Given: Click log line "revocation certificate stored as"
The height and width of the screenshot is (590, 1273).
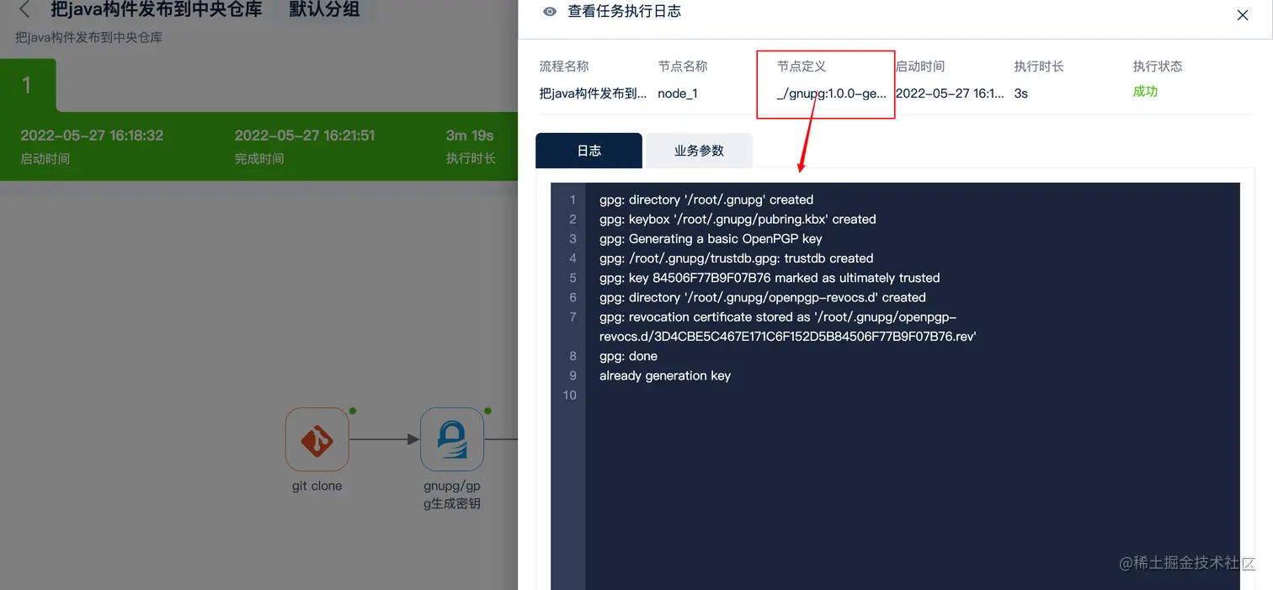Looking at the screenshot, I should (787, 327).
